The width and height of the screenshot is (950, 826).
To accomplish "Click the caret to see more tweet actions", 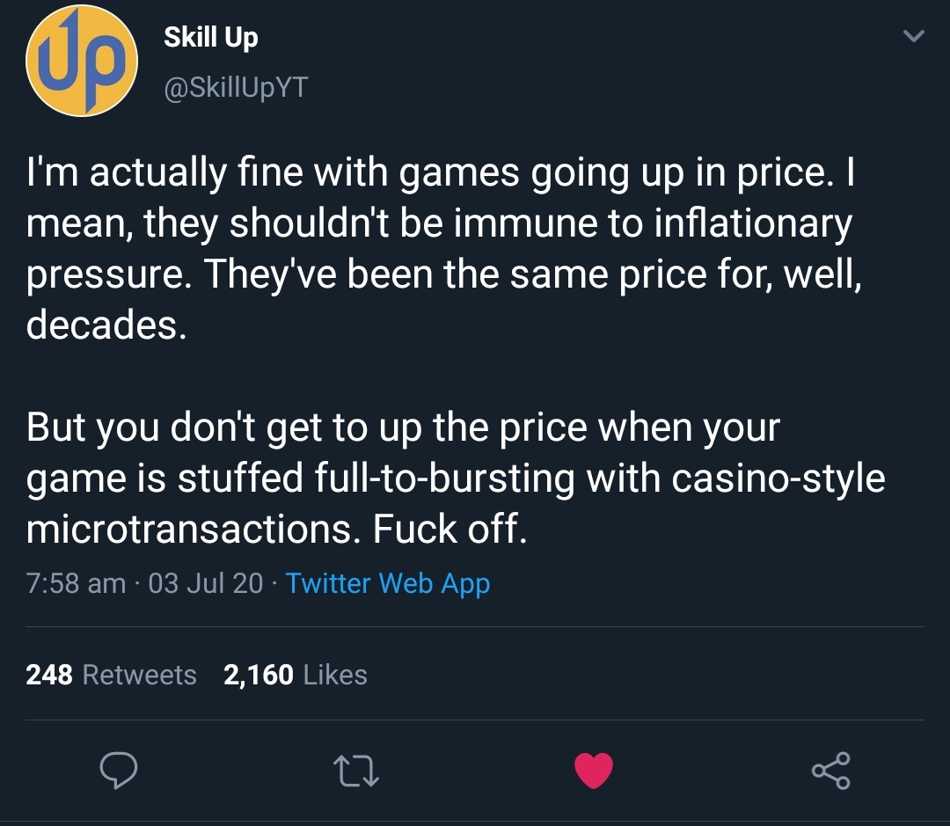I will 913,36.
